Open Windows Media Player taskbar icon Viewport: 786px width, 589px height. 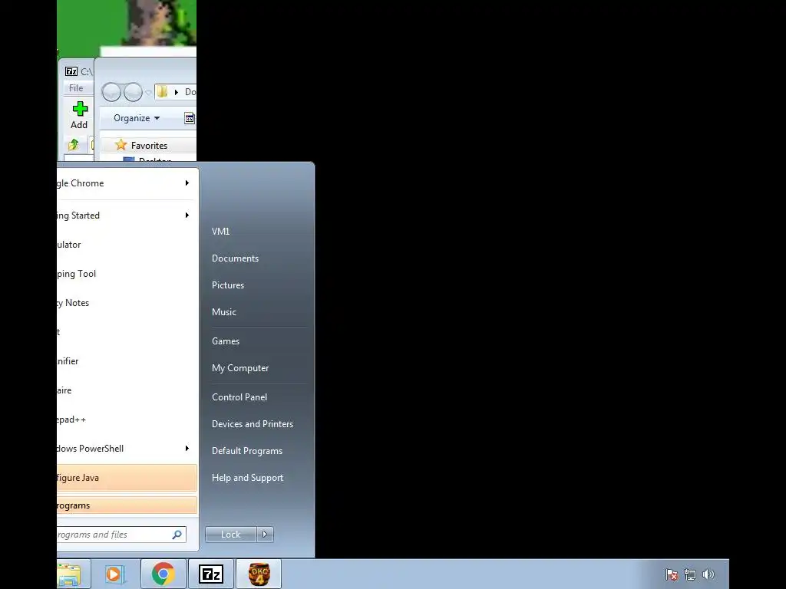click(x=115, y=574)
